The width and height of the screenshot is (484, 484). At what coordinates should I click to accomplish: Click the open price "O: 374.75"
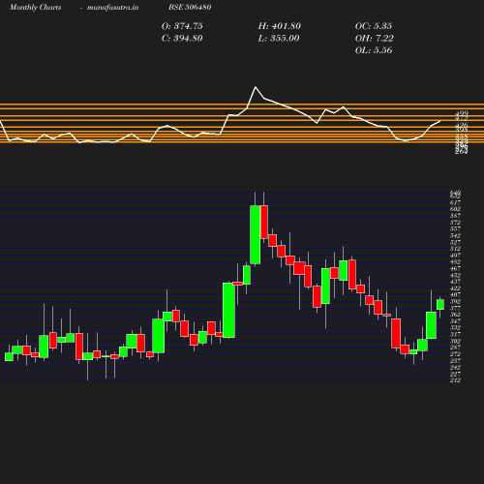click(182, 26)
